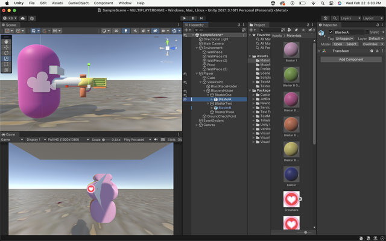Click the rightmost status bar icon
Image resolution: width=386 pixels, height=241 pixels.
pyautogui.click(x=382, y=238)
